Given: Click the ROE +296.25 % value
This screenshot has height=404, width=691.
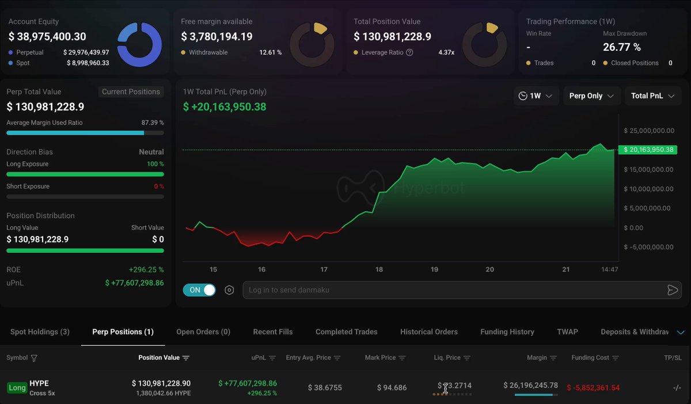Looking at the screenshot, I should (x=146, y=270).
